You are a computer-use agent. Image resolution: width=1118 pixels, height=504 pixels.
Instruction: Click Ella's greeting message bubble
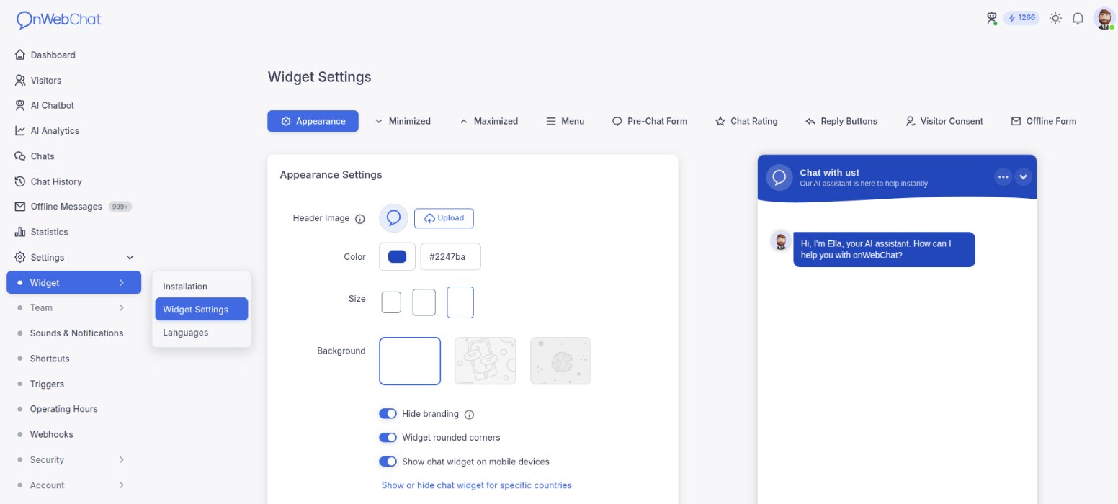884,249
